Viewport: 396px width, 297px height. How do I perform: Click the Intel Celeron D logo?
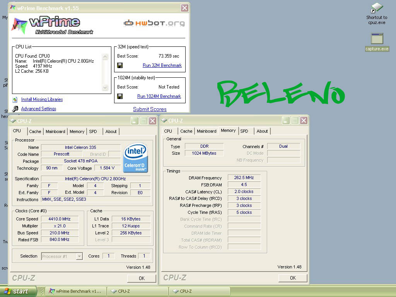coord(136,158)
